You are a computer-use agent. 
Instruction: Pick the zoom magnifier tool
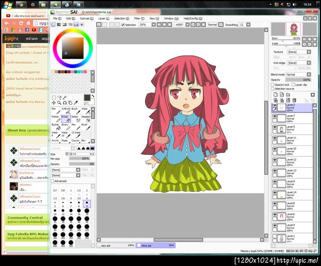59,103
